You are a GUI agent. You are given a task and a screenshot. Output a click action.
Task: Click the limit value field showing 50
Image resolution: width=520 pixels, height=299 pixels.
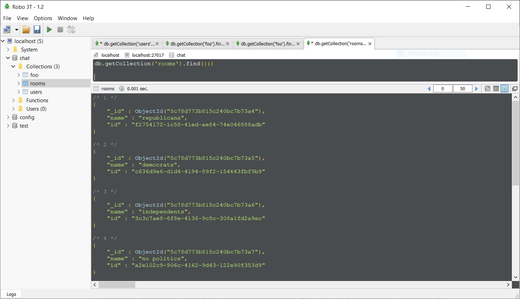(x=463, y=89)
